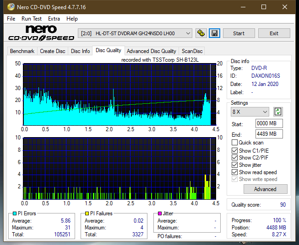Open the File menu
The width and height of the screenshot is (299, 245).
click(x=10, y=19)
